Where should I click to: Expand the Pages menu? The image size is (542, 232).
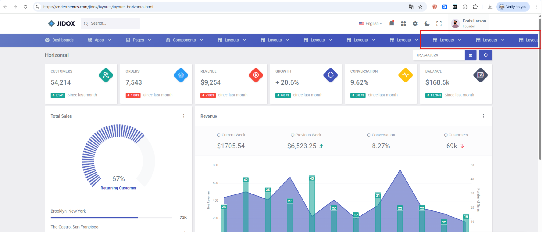coord(139,40)
